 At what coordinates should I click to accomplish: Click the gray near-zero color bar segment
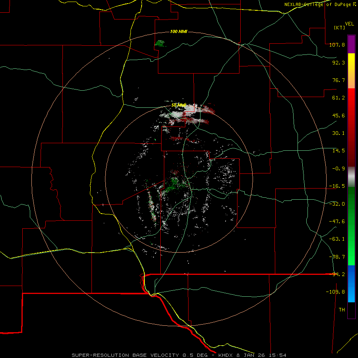(x=351, y=177)
